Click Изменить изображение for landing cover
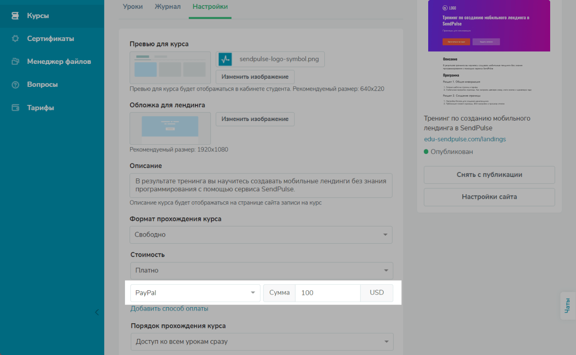Screen dimensions: 576x355 (255, 119)
